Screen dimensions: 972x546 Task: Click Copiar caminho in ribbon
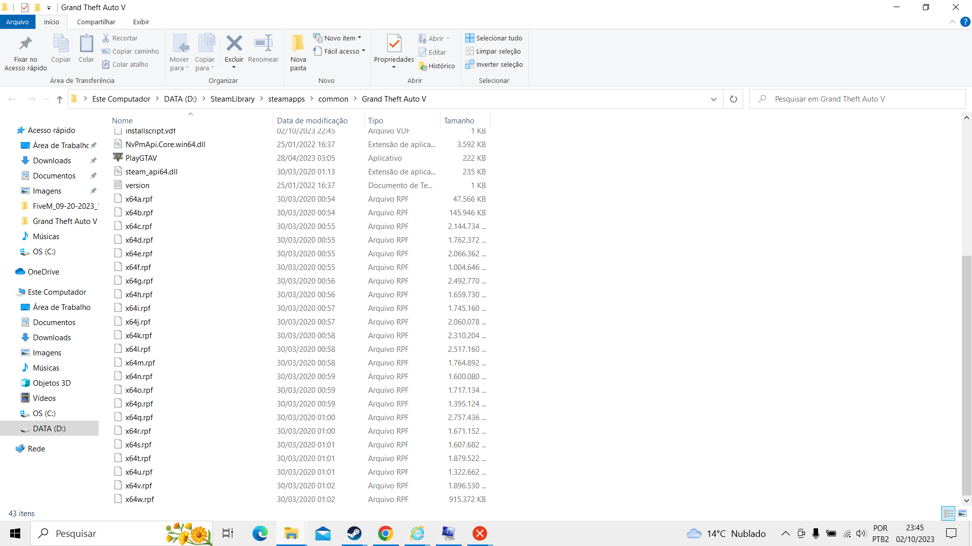pos(130,51)
